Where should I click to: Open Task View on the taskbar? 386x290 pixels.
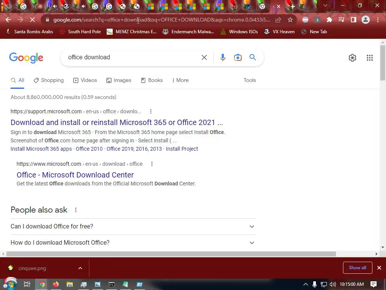pyautogui.click(x=27, y=284)
